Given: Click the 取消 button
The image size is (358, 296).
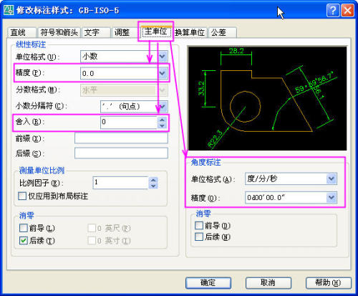Looking at the screenshot, I should pos(268,283).
